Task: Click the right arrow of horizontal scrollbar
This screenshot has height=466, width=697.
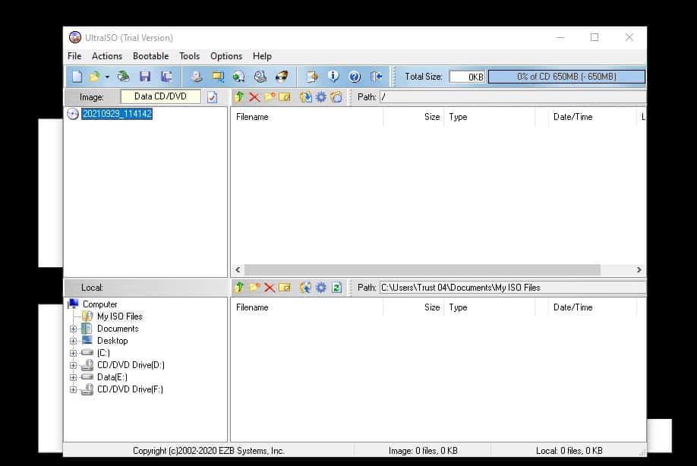Action: 639,270
